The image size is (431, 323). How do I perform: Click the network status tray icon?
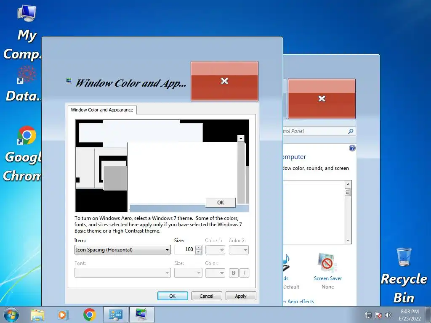(368, 315)
